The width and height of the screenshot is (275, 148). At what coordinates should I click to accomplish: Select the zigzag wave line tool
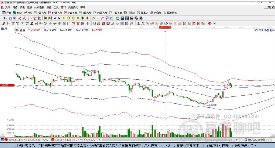click(x=117, y=24)
